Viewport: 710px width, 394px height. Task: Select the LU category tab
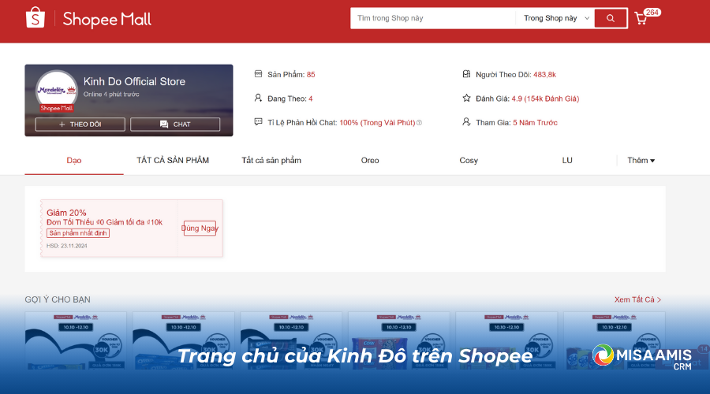(x=567, y=161)
